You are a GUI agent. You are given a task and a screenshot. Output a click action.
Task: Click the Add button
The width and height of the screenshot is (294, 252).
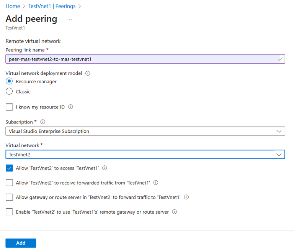pyautogui.click(x=21, y=243)
